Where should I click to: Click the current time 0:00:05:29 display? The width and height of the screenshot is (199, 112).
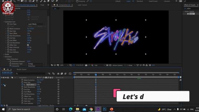click(7, 73)
